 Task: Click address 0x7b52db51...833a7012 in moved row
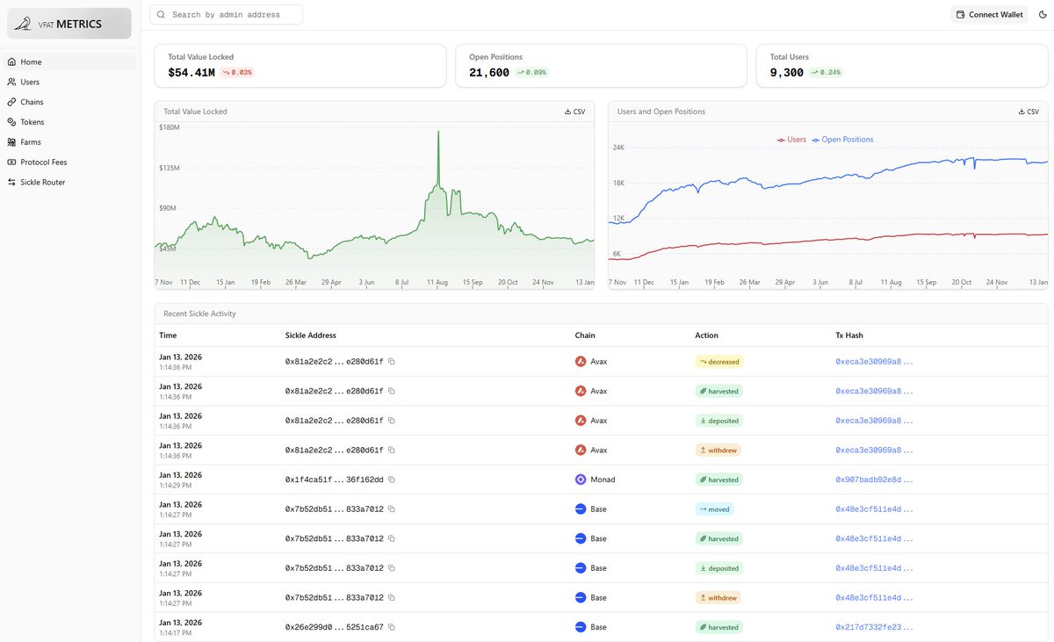(335, 509)
